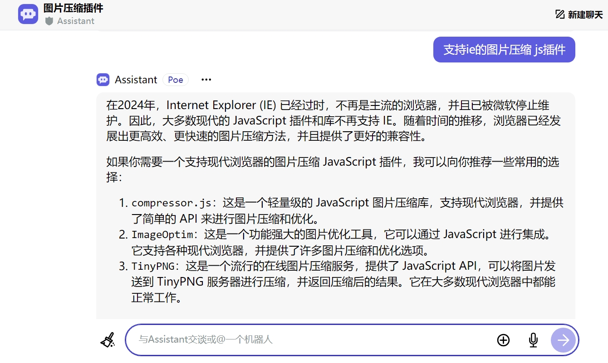Start voice input with the microphone icon
Image resolution: width=608 pixels, height=363 pixels.
click(x=533, y=340)
